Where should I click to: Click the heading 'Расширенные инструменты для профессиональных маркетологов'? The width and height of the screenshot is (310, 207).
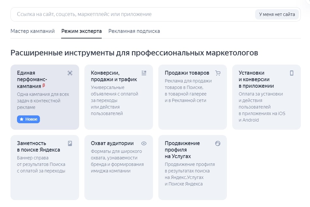click(x=134, y=53)
